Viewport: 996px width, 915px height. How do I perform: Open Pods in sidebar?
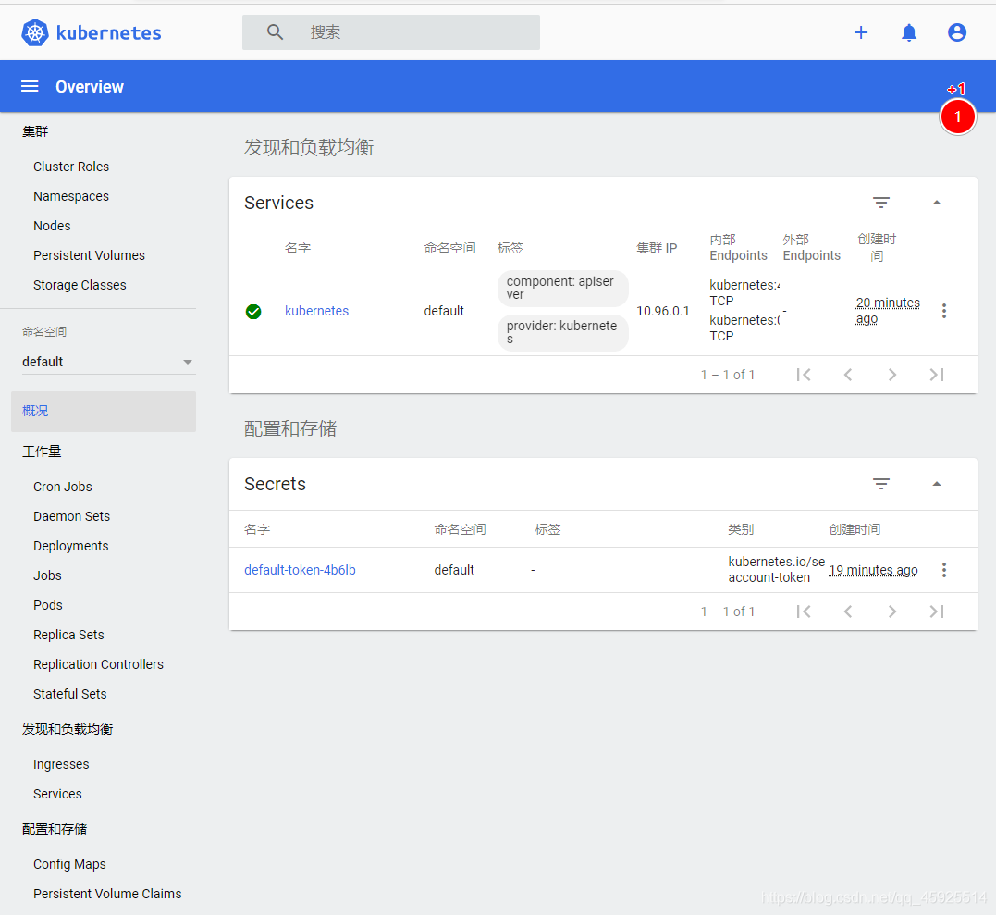48,605
